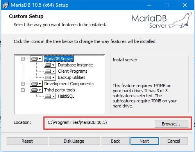Viewport: 195px width, 152px height.
Task: Select the Third party tools tree item
Action: [60, 90]
